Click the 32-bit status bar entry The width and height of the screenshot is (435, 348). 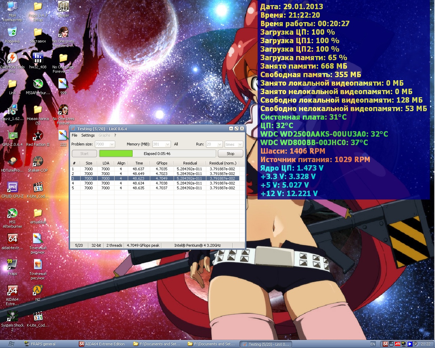point(96,245)
